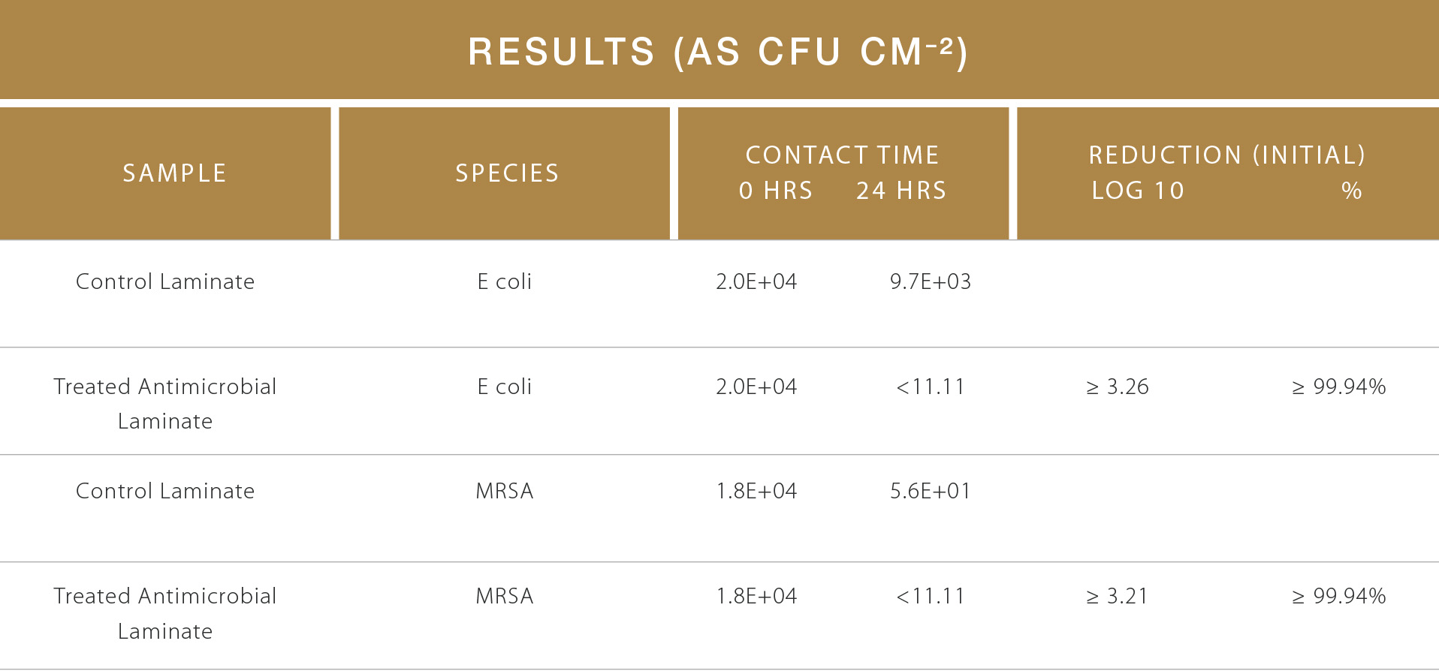1439x671 pixels.
Task: Select the SAMPLE column header
Action: tap(174, 173)
